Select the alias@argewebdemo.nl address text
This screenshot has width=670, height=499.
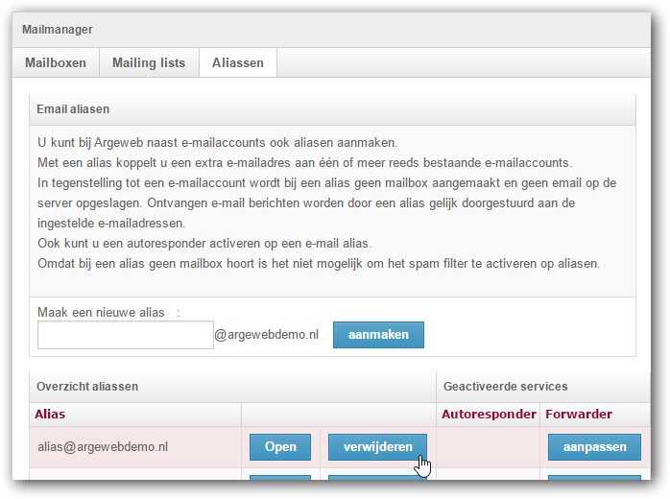click(x=103, y=447)
